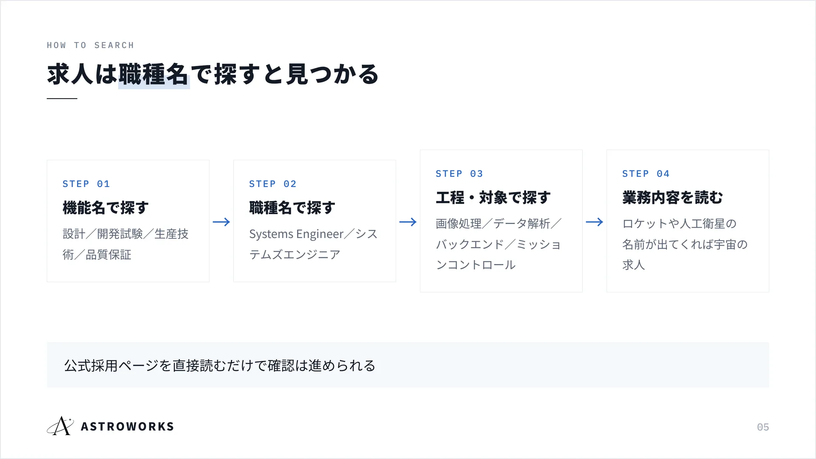Click the STEP 04 label

646,174
